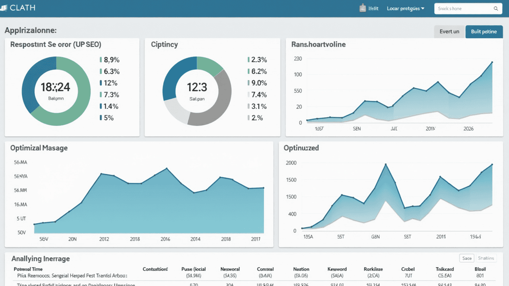Click the Hrilt icon in header
509x286 pixels.
click(363, 8)
